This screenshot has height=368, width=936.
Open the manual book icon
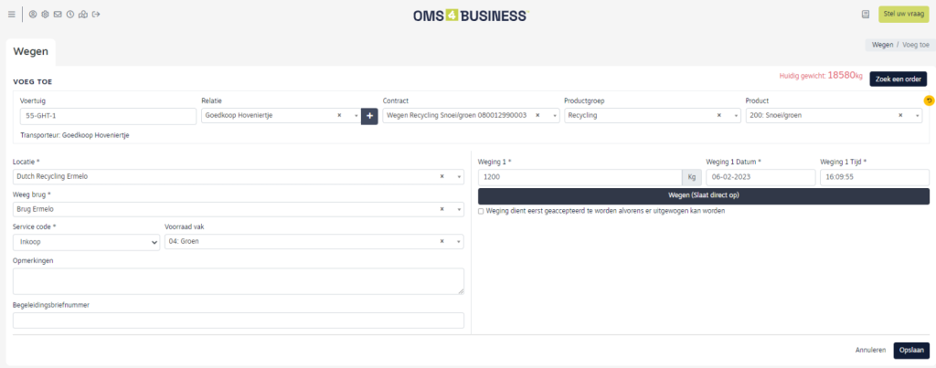point(865,15)
